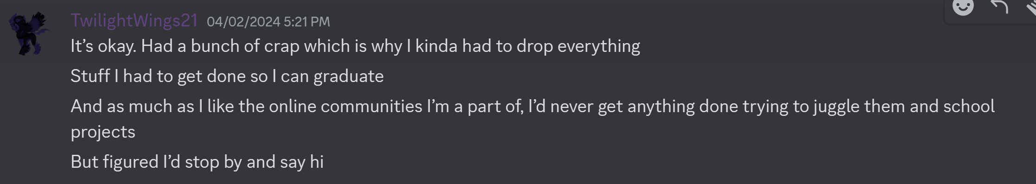This screenshot has width=1036, height=184.
Task: Click the word "graduate" in second message
Action: (x=349, y=76)
